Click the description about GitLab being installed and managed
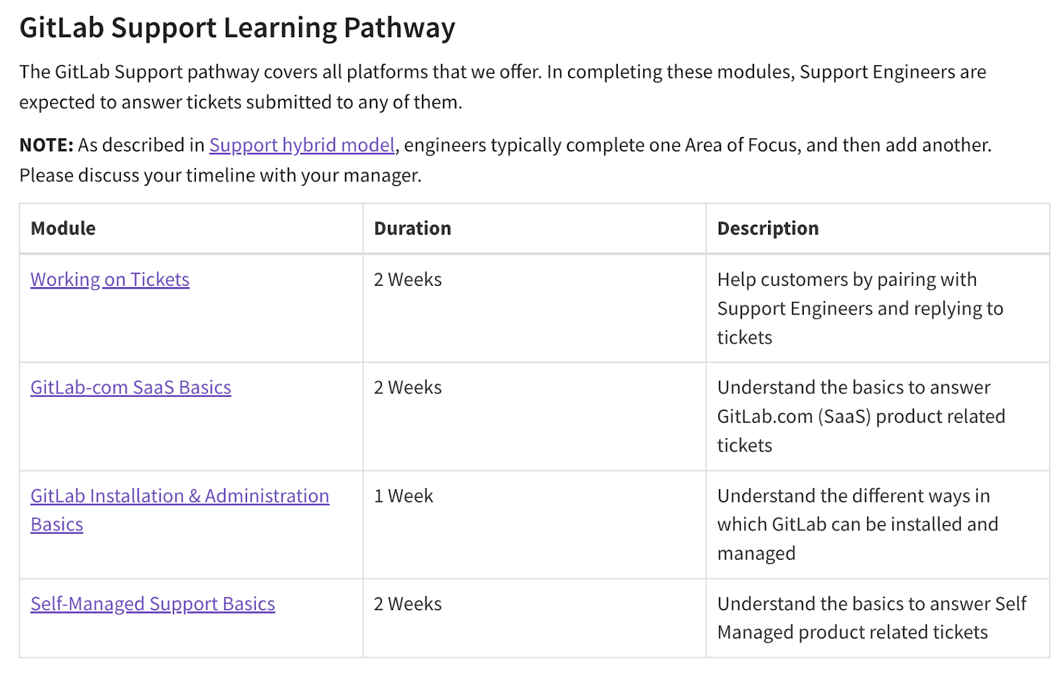Viewport: 1063px width, 674px height. pos(857,524)
